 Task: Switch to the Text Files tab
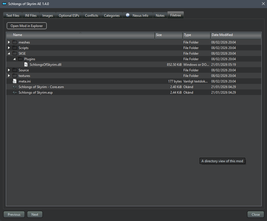[13, 16]
